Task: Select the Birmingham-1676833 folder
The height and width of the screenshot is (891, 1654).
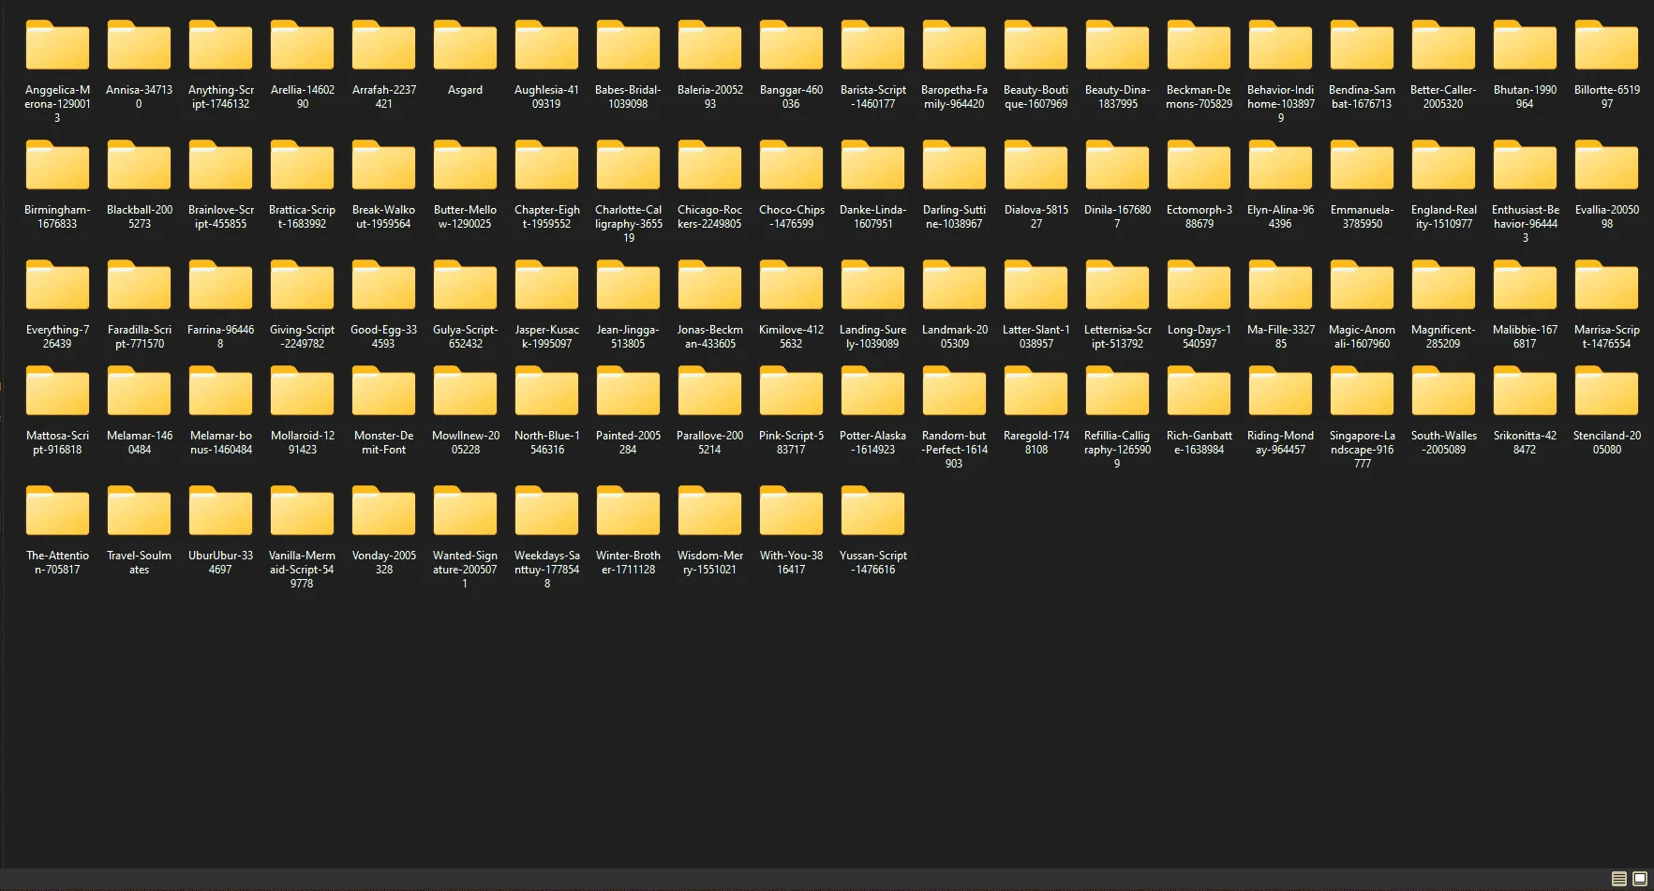Action: pyautogui.click(x=57, y=185)
